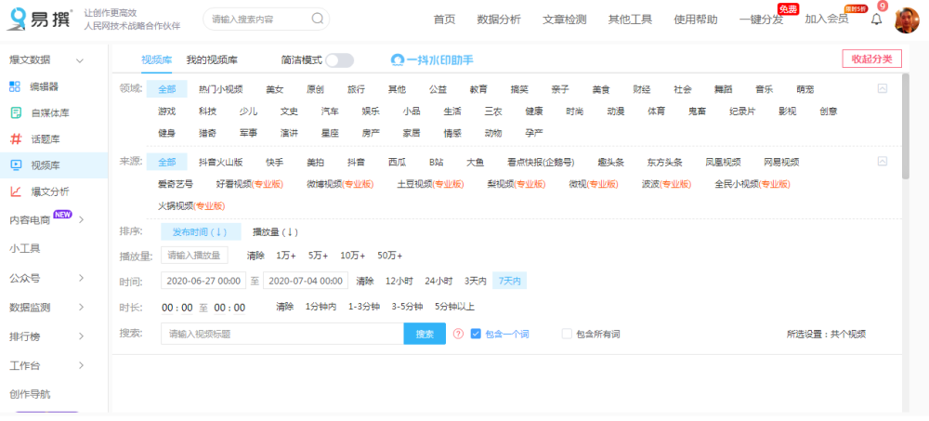This screenshot has width=929, height=421.
Task: Open the 一抖水印助手 watermark tool
Action: click(x=432, y=59)
